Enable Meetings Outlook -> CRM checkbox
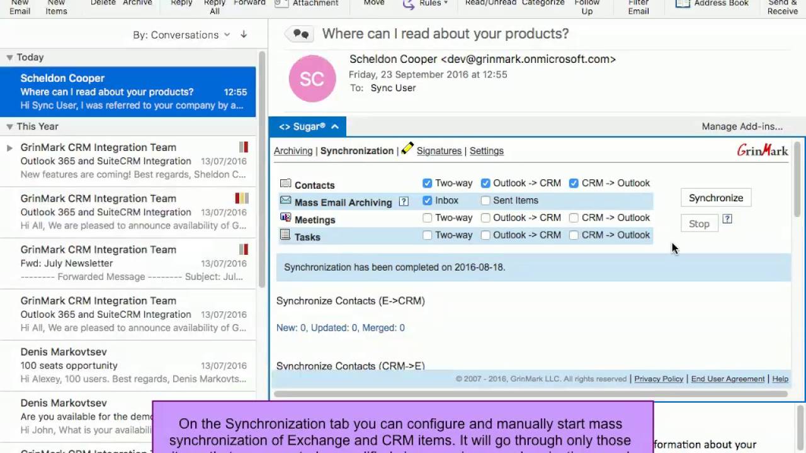The width and height of the screenshot is (806, 453). (485, 218)
